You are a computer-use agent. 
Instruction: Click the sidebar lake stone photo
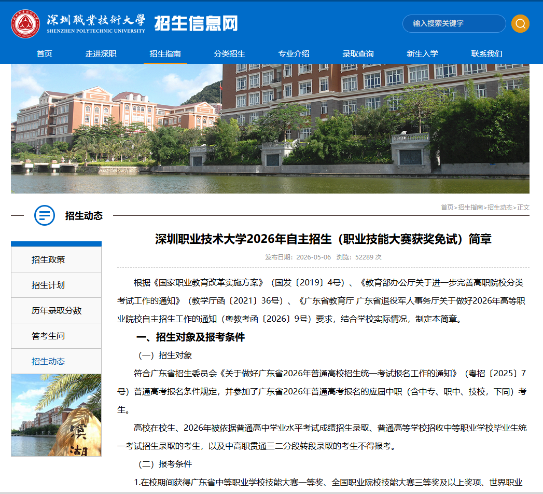click(x=56, y=415)
